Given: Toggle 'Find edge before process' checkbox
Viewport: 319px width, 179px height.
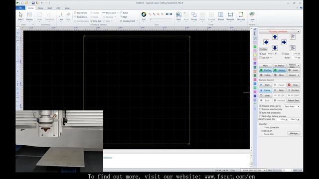Looking at the screenshot, I should [x=260, y=116].
